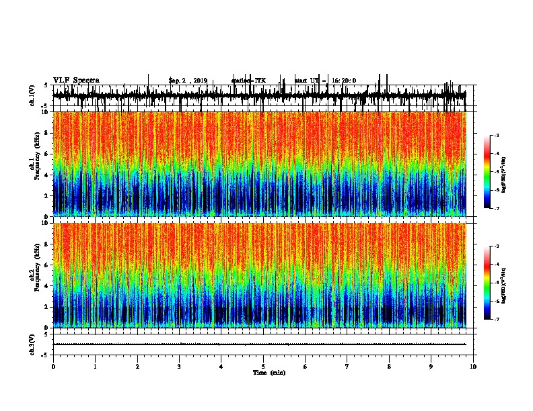Click the ch.2 colorbar log(PSD) unit label
The height and width of the screenshot is (411, 533).
click(504, 285)
